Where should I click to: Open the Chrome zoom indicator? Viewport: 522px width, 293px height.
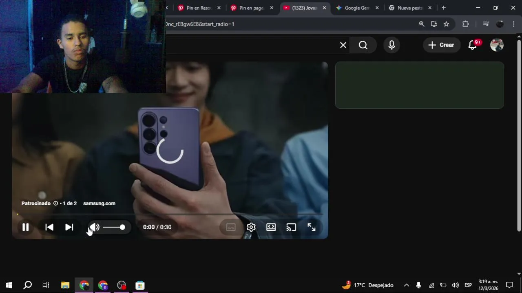tap(422, 24)
